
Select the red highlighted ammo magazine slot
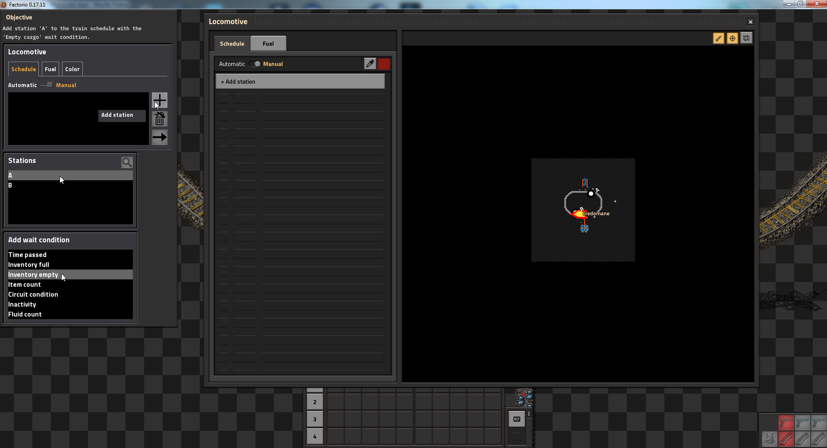786,439
